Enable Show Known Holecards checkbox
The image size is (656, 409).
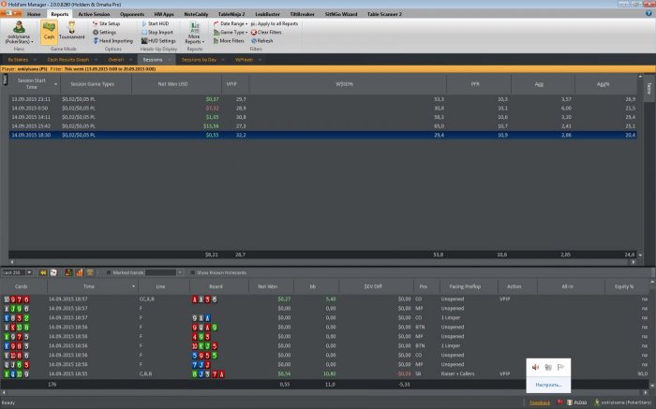(192, 272)
